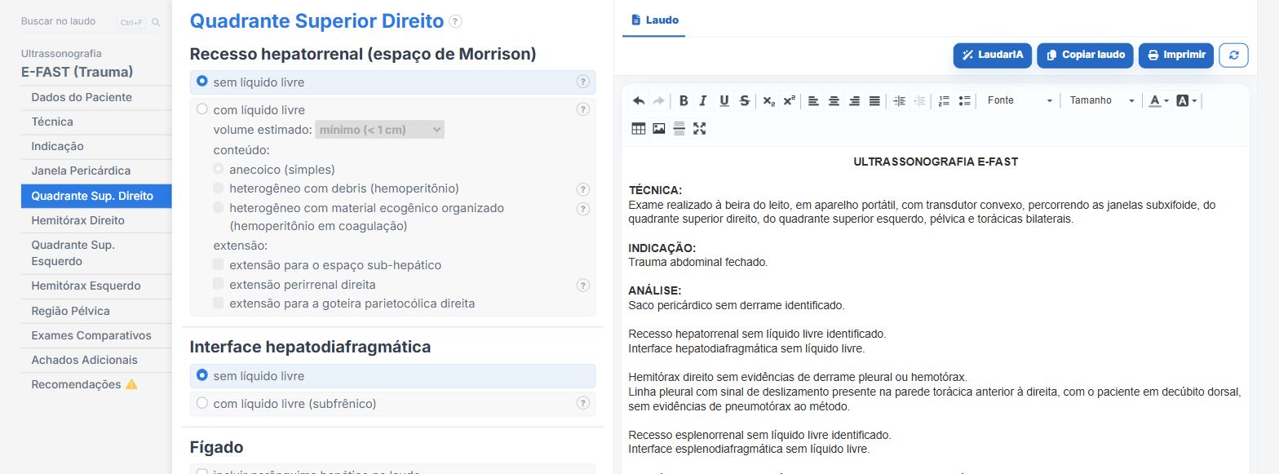Click the LaudarIA button
The height and width of the screenshot is (474, 1279).
[992, 55]
